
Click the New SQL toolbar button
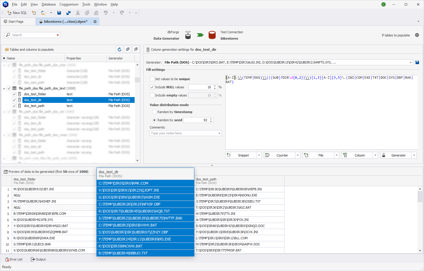(x=17, y=13)
